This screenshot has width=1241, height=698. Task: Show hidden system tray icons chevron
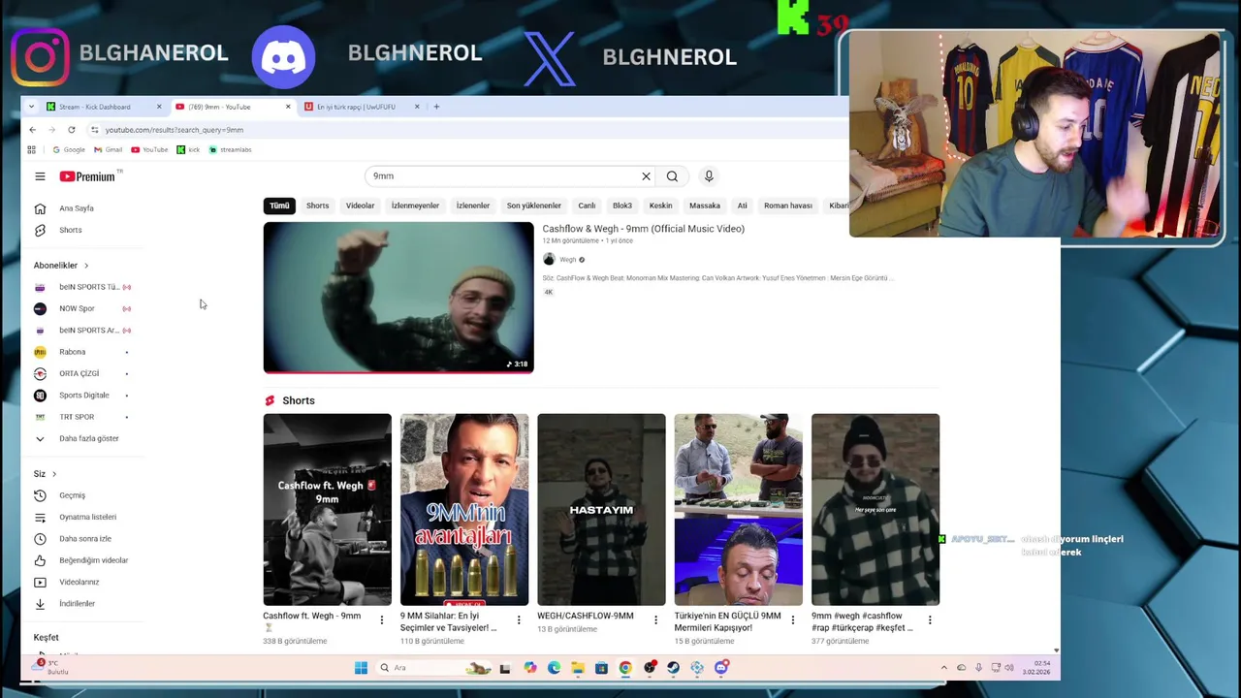944,668
